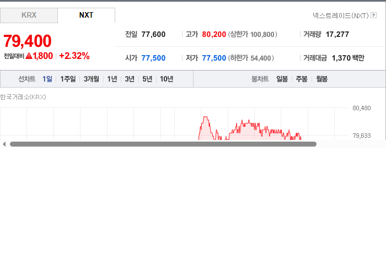Click the low price 77,500 beside 저가

(x=214, y=58)
